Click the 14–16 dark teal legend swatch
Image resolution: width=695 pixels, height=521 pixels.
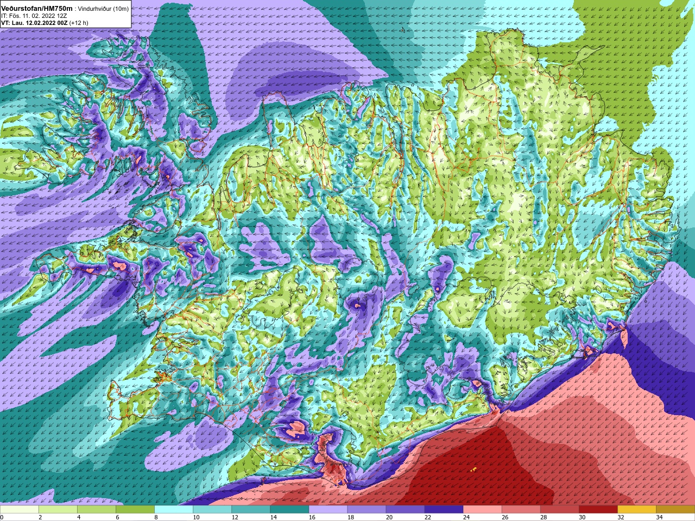tap(289, 510)
